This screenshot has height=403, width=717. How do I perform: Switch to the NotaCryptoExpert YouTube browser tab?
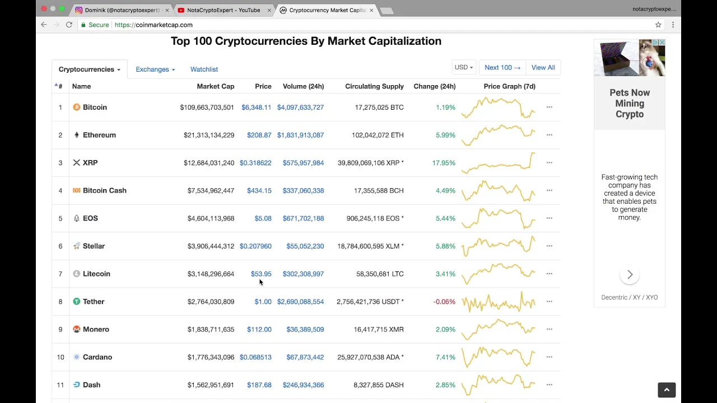(224, 10)
